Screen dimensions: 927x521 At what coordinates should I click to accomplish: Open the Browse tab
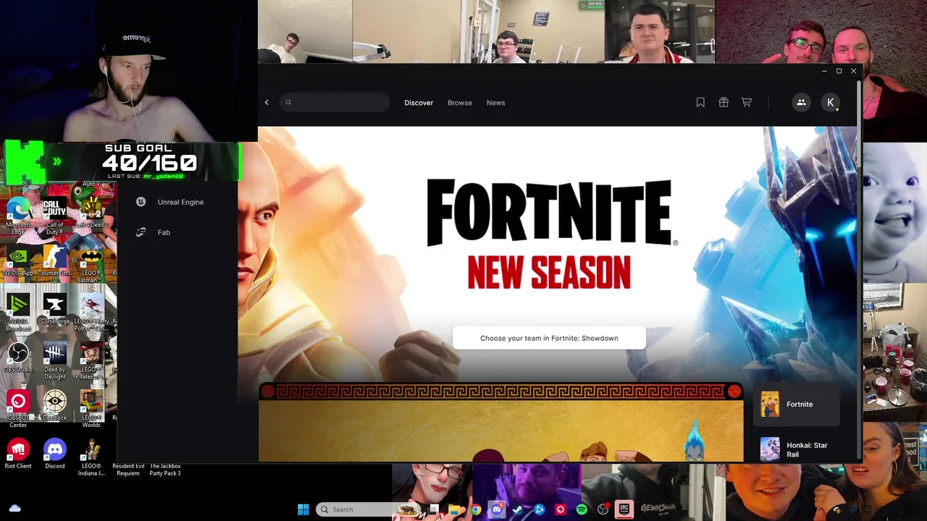pyautogui.click(x=460, y=103)
